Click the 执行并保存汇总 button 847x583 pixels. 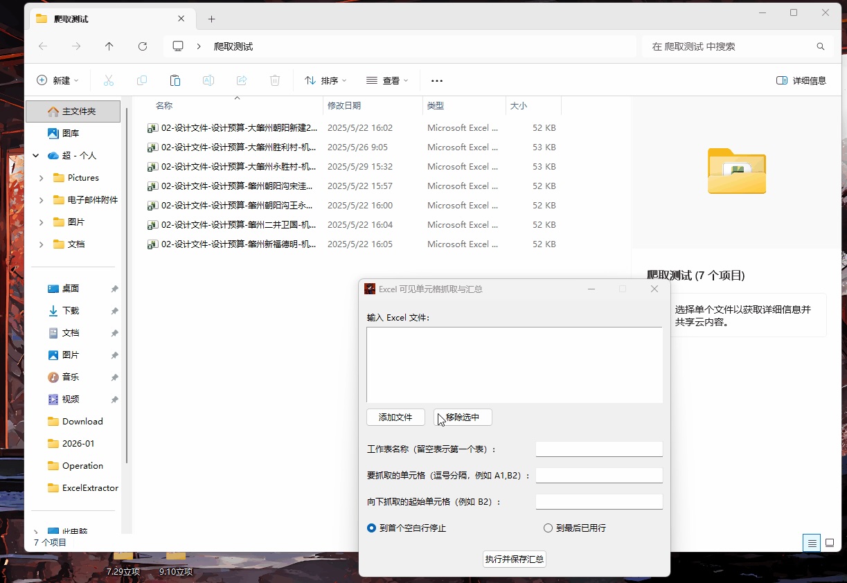pyautogui.click(x=514, y=559)
